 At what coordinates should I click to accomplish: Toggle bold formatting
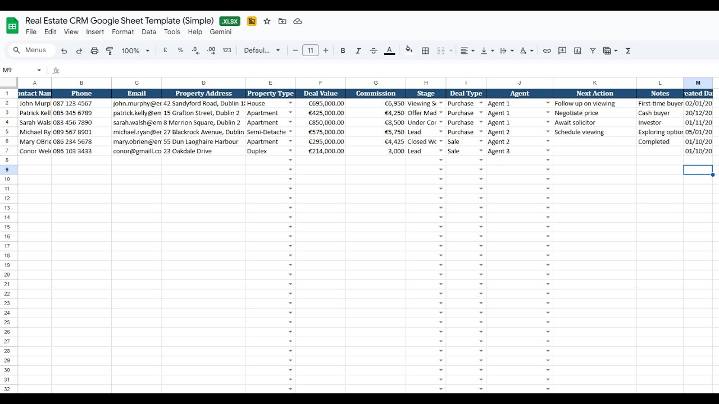(343, 50)
